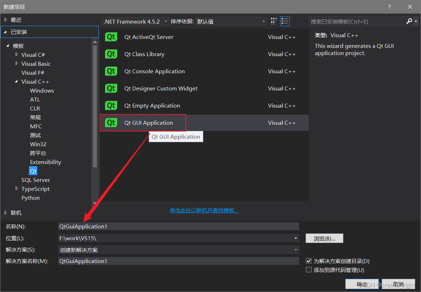Viewport: 421px width, 292px height.
Task: Click the 名称 project name field
Action: (179, 227)
